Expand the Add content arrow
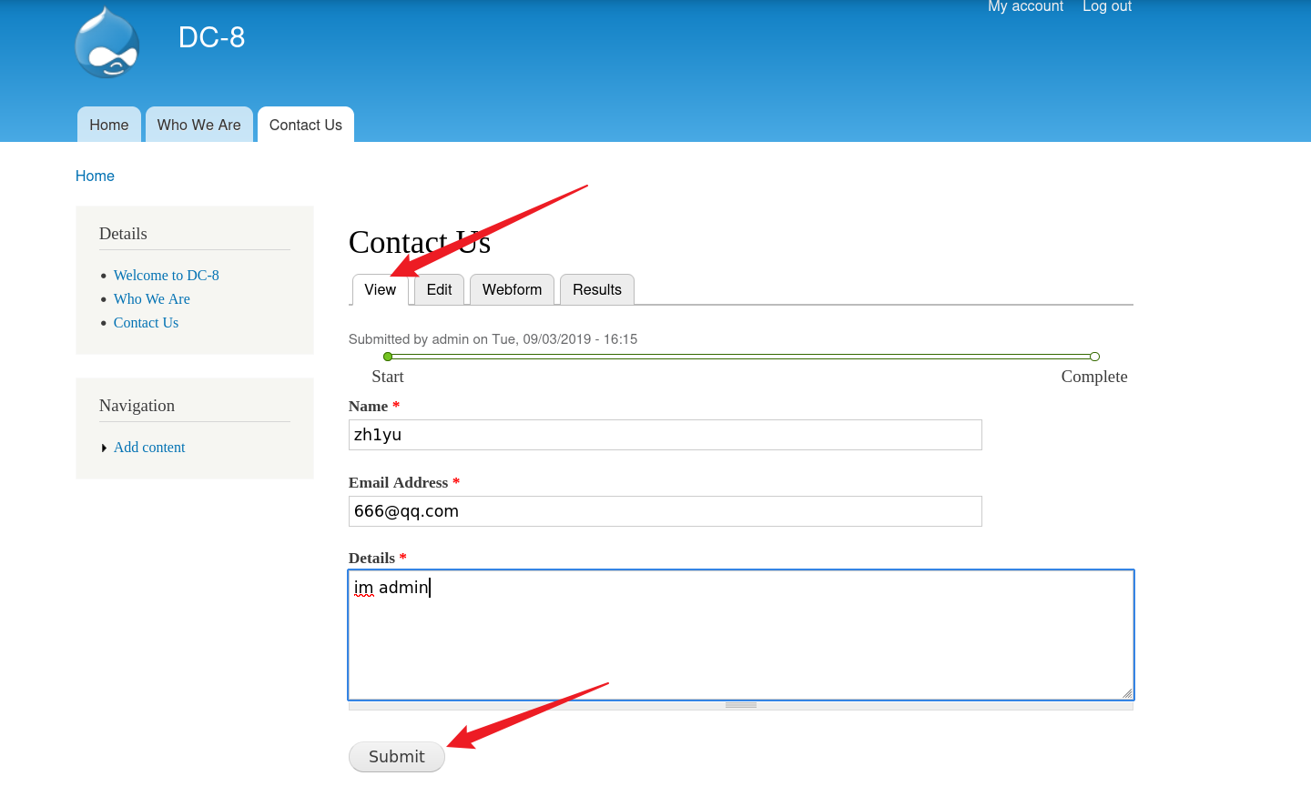1311x786 pixels. point(105,448)
